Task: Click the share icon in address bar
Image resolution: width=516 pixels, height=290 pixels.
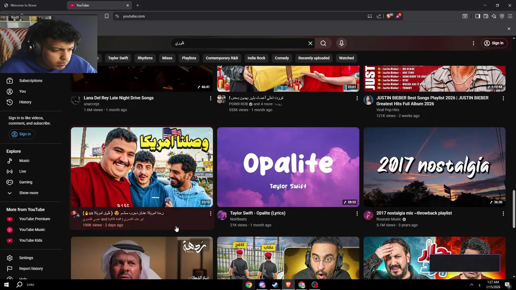Action: [379, 16]
